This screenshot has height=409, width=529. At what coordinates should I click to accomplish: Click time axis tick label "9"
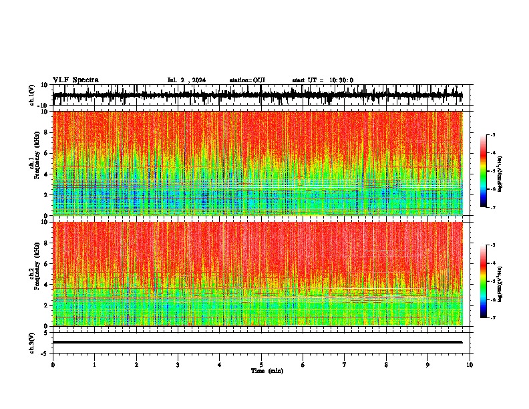[x=427, y=365]
